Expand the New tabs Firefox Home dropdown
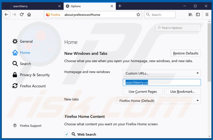The width and height of the screenshot is (213, 140). point(159,100)
